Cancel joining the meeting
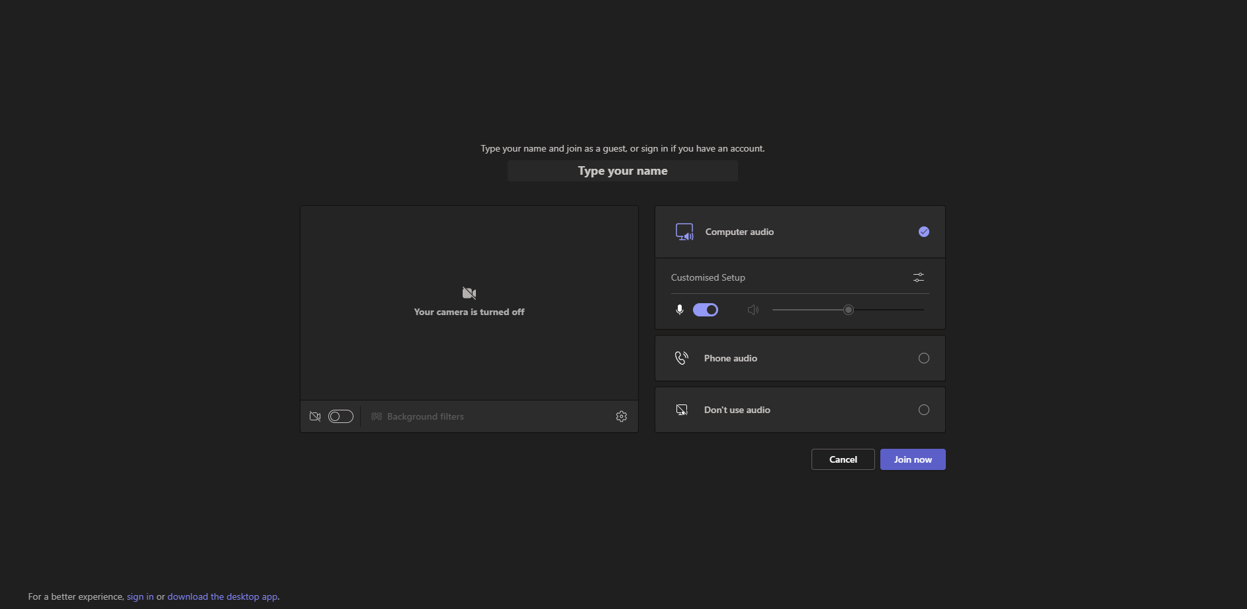 pyautogui.click(x=843, y=459)
